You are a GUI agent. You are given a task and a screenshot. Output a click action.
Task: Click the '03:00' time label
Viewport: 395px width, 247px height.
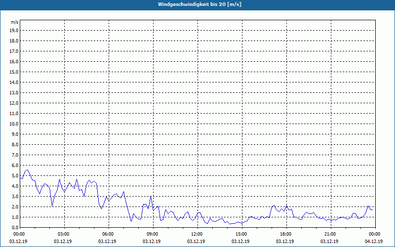[x=65, y=234]
